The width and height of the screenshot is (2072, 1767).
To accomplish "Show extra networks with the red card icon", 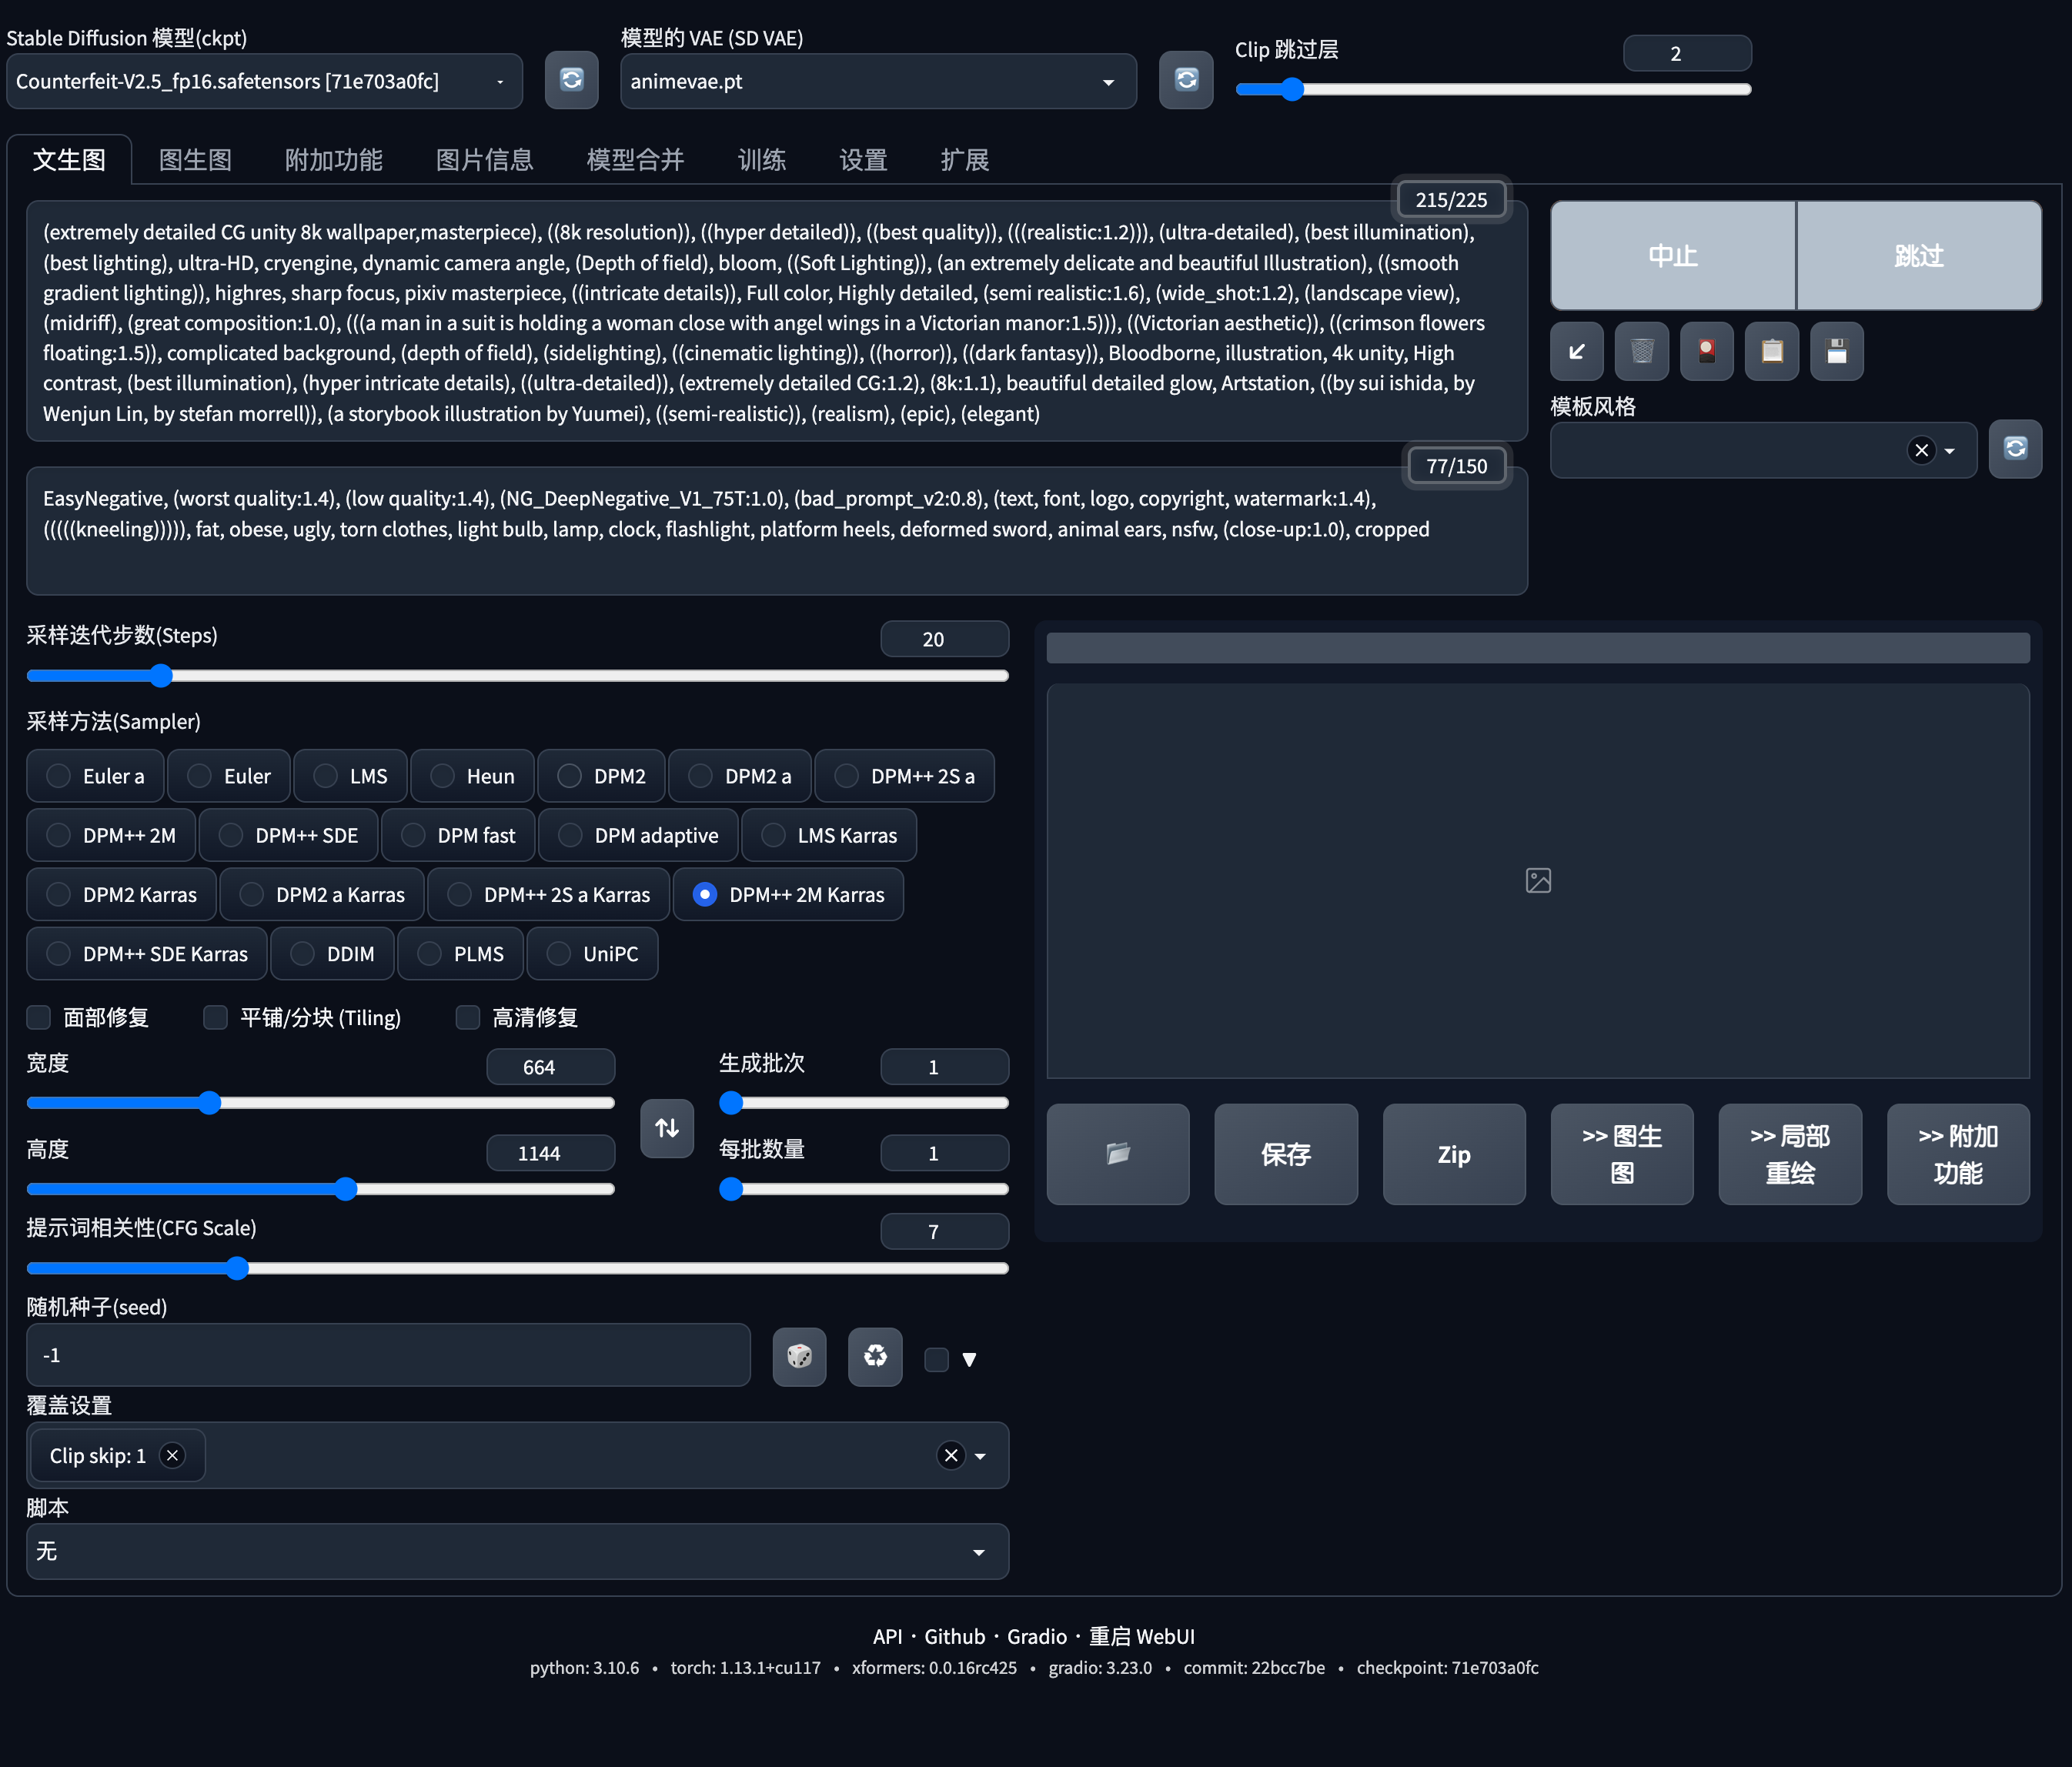I will (1707, 351).
